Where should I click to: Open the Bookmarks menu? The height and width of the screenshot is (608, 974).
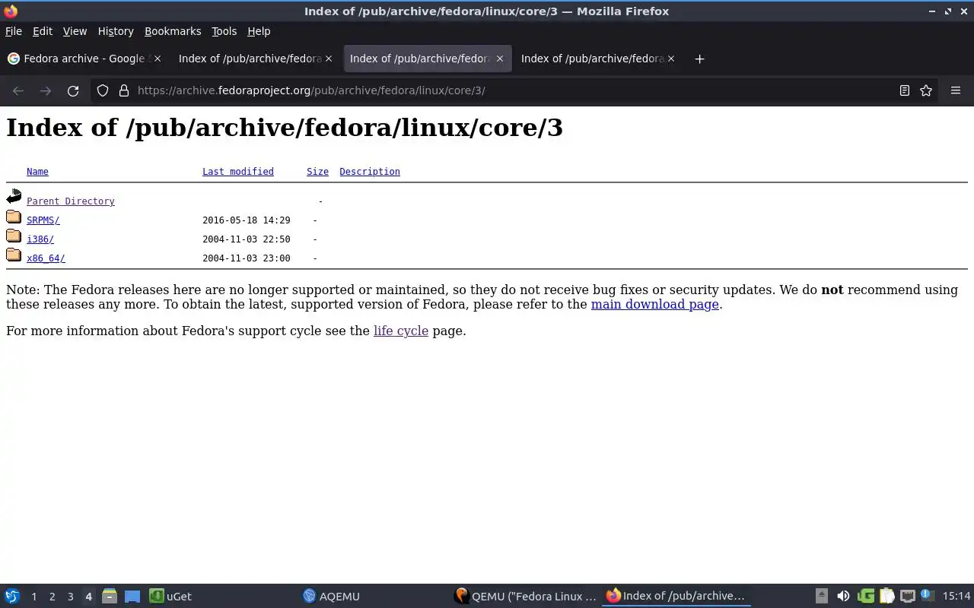[173, 31]
